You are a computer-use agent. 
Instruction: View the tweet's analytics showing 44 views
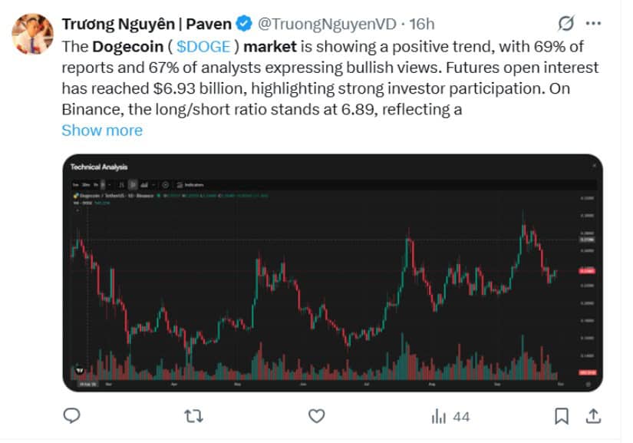(x=450, y=416)
